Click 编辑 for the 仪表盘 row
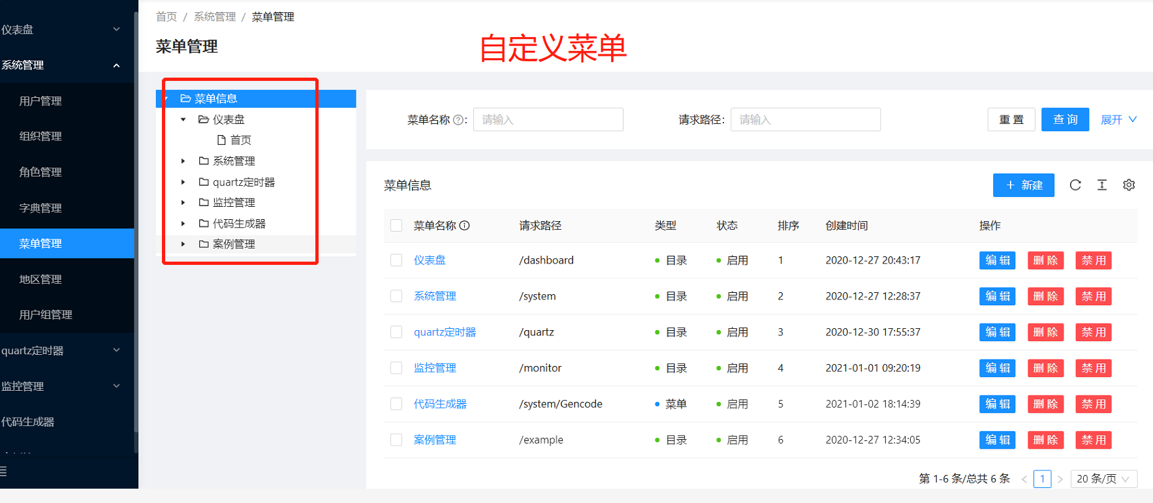Image resolution: width=1153 pixels, height=503 pixels. [998, 260]
